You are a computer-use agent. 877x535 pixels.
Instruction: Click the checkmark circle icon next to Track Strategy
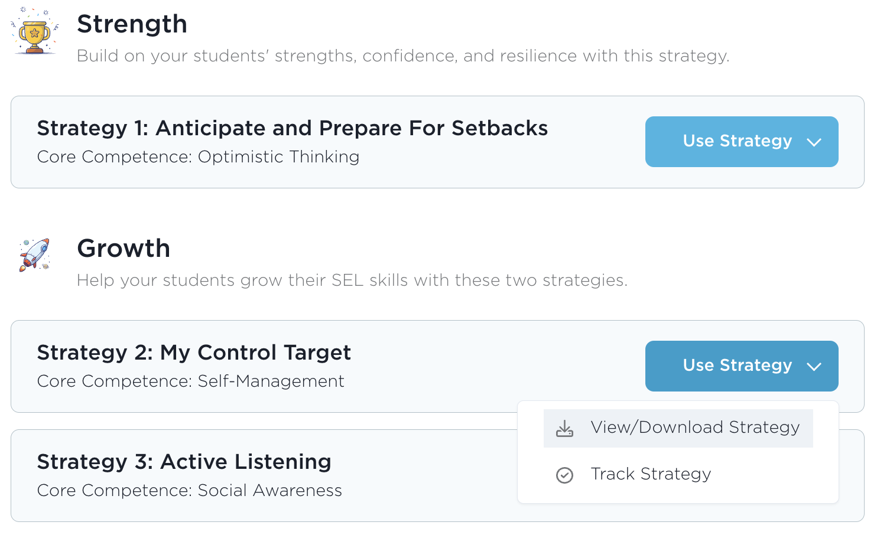point(564,475)
